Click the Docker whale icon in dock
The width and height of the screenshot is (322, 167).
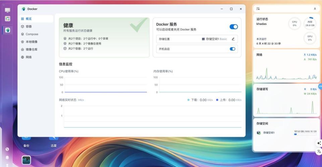click(7, 30)
